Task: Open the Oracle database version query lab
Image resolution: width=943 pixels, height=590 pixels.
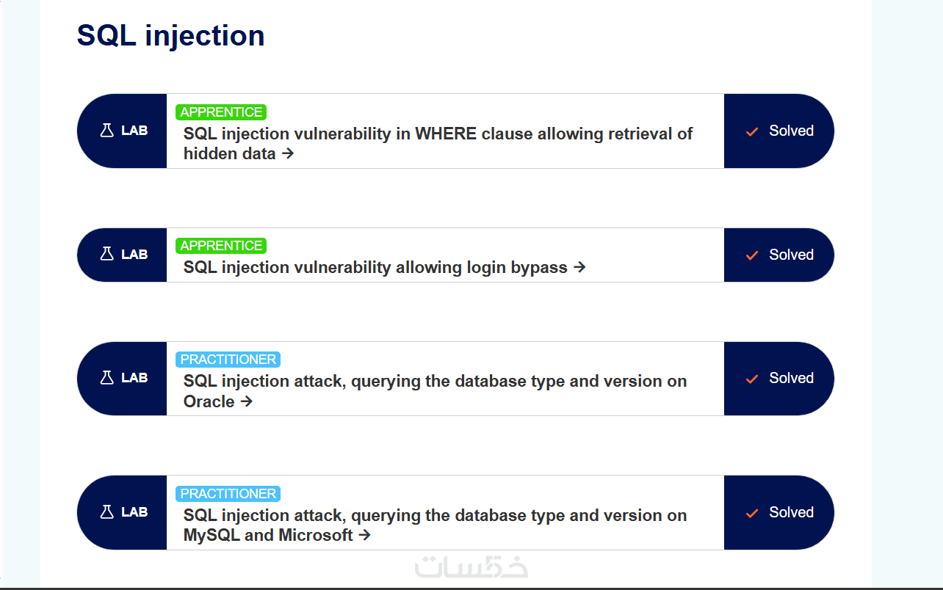Action: pyautogui.click(x=435, y=382)
